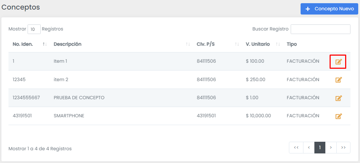This screenshot has width=360, height=163.
Task: Go to previous page of results
Action: tap(309, 148)
